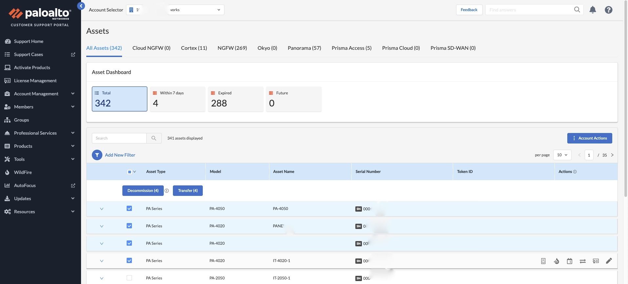Viewport: 628px width, 284px height.
Task: Select the IT-2050-1 asset checkbox
Action: [x=129, y=278]
